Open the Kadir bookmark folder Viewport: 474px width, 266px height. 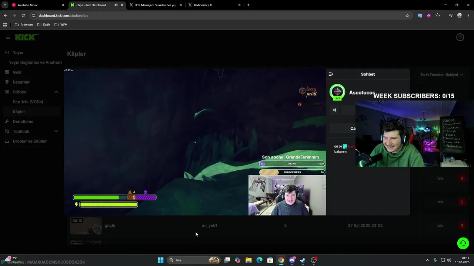pyautogui.click(x=44, y=25)
